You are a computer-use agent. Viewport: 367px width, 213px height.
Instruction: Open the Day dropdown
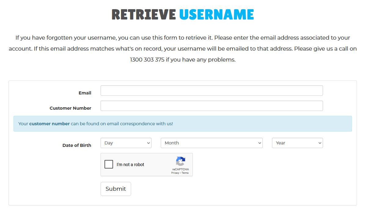[x=126, y=143]
